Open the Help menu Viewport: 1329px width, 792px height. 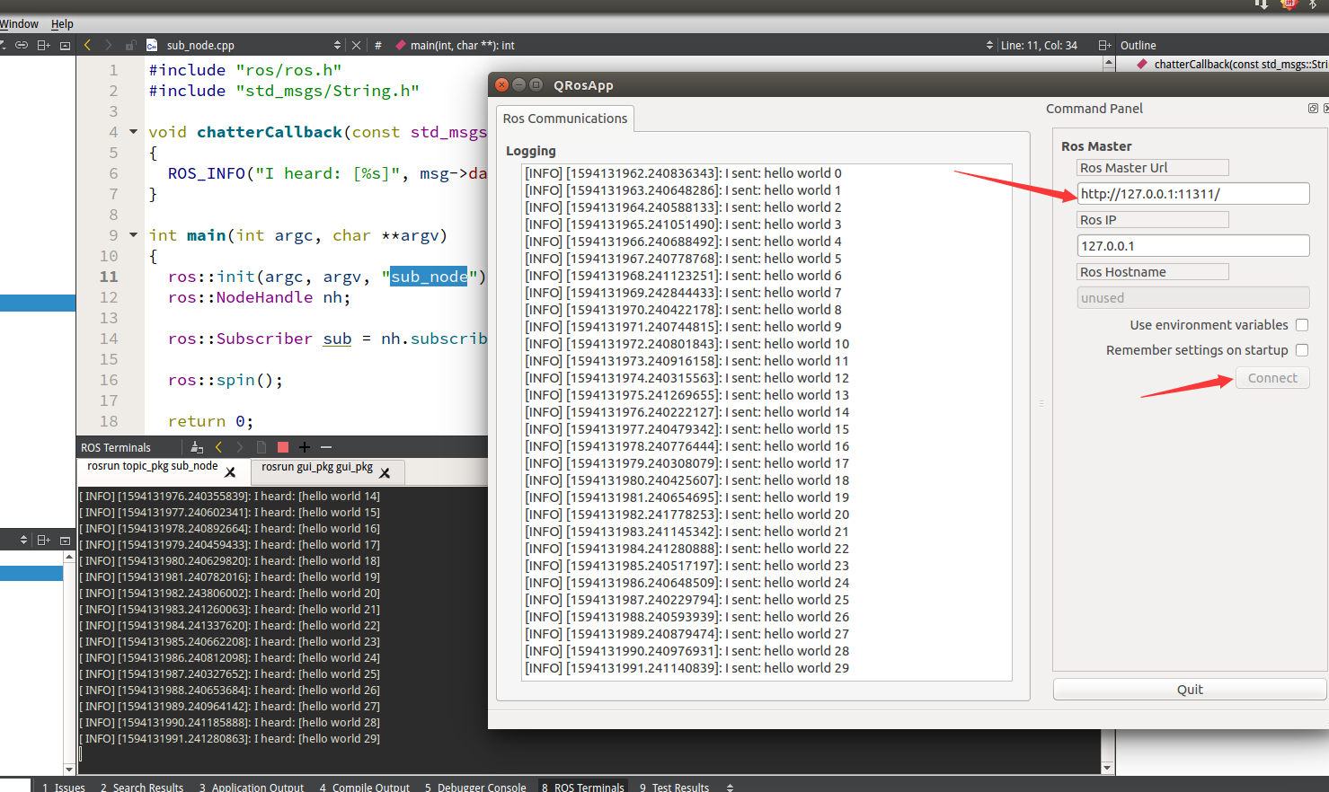point(62,24)
